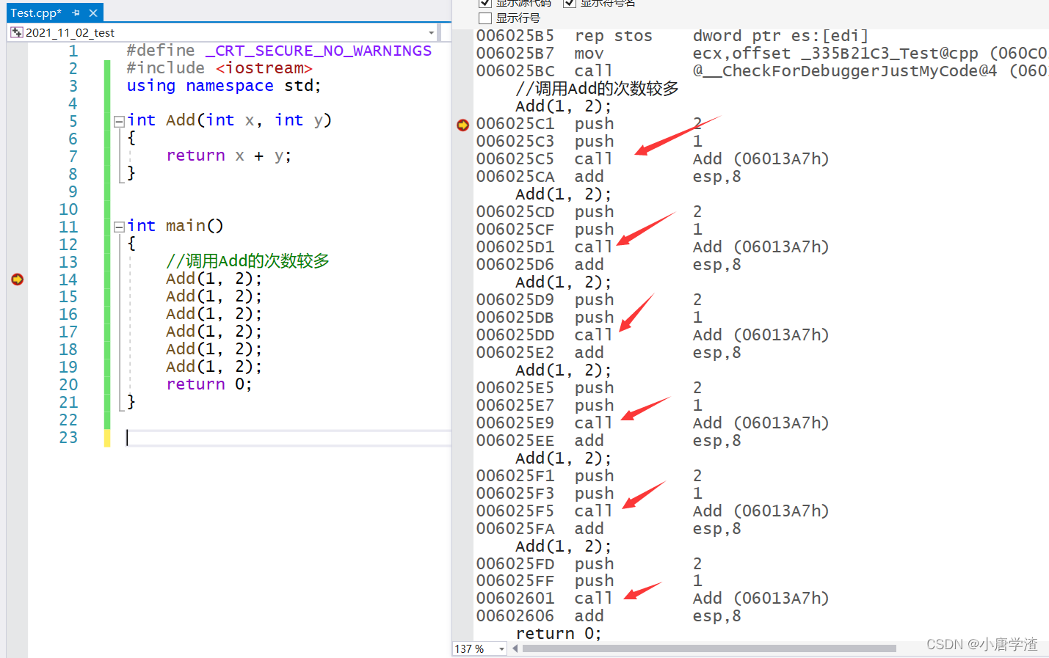Click 'return 0;' source line in disassembly
This screenshot has width=1049, height=658.
point(559,634)
